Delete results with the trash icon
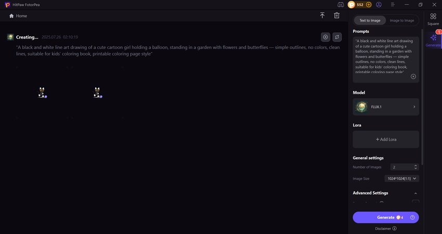Screen dimensions: 442x234 pos(336,16)
